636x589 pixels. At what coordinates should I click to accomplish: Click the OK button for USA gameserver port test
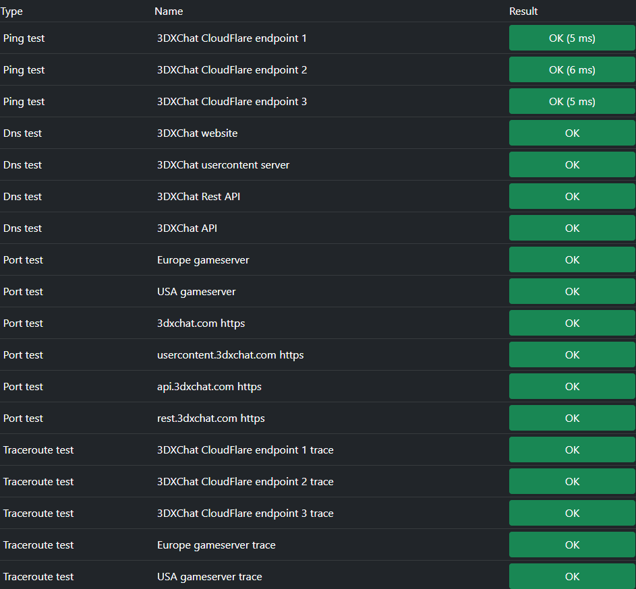click(571, 291)
